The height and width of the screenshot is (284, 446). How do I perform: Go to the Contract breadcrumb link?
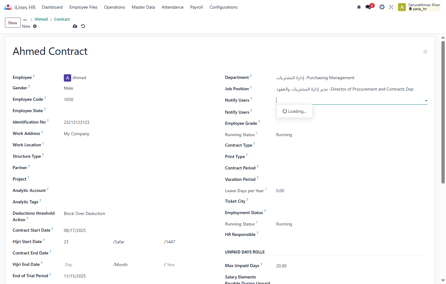(x=62, y=19)
